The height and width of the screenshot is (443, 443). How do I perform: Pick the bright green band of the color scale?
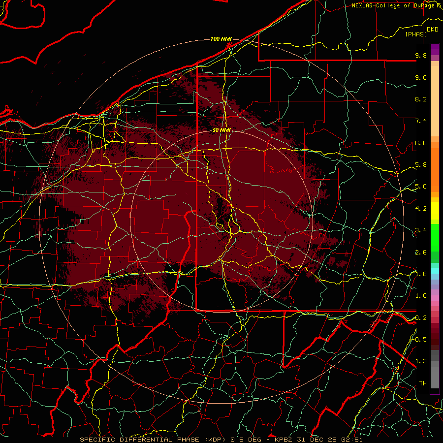(x=435, y=238)
